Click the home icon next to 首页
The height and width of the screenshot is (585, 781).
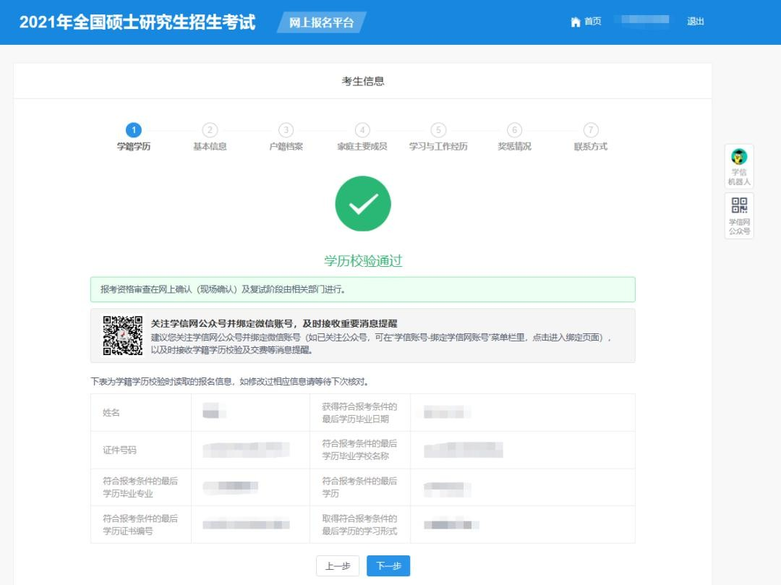[576, 22]
